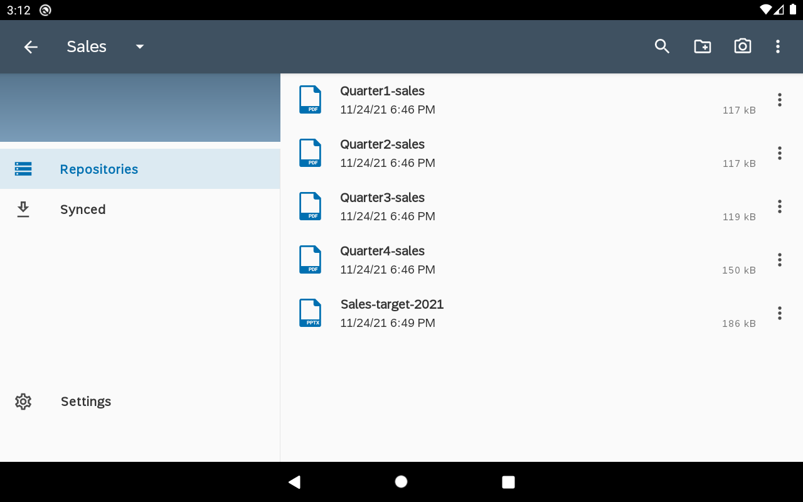This screenshot has height=502, width=803.
Task: Open the Quarter3-sales file name
Action: click(x=382, y=198)
